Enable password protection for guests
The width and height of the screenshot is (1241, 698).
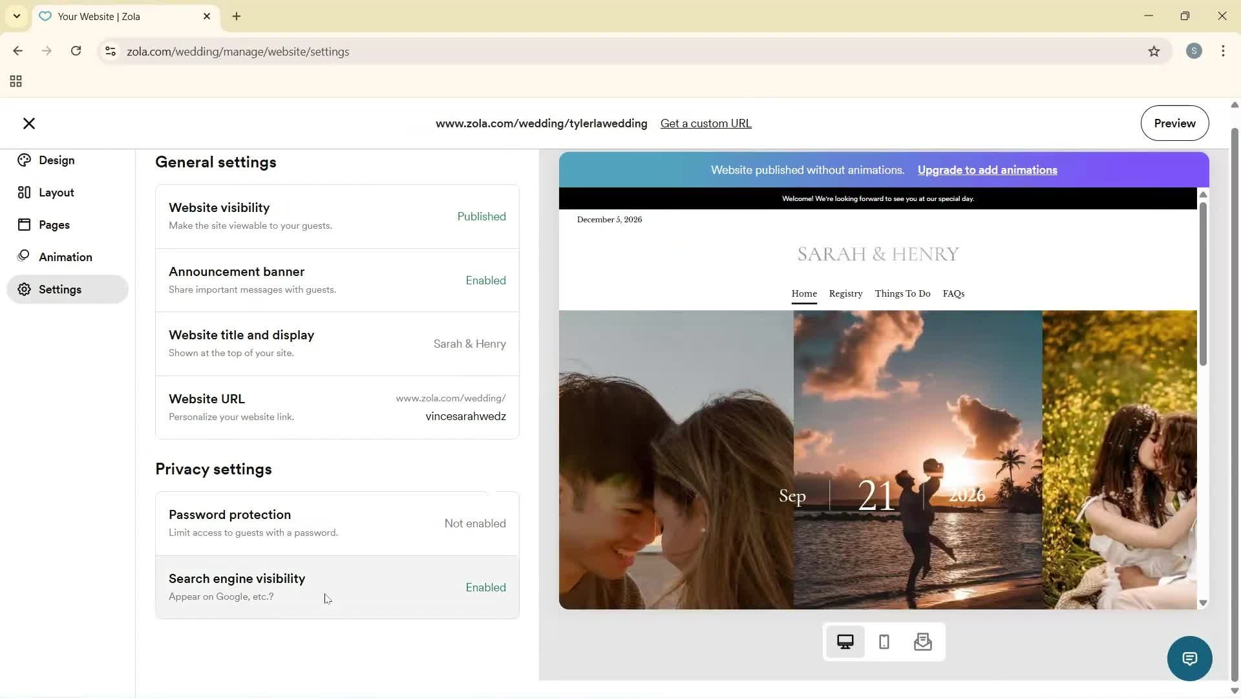(x=337, y=523)
